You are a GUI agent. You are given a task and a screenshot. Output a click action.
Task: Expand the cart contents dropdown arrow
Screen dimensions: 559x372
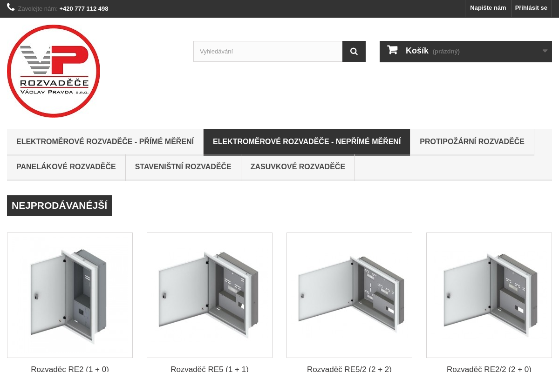[545, 51]
